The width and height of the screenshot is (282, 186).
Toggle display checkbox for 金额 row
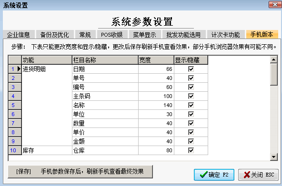pos(191,141)
